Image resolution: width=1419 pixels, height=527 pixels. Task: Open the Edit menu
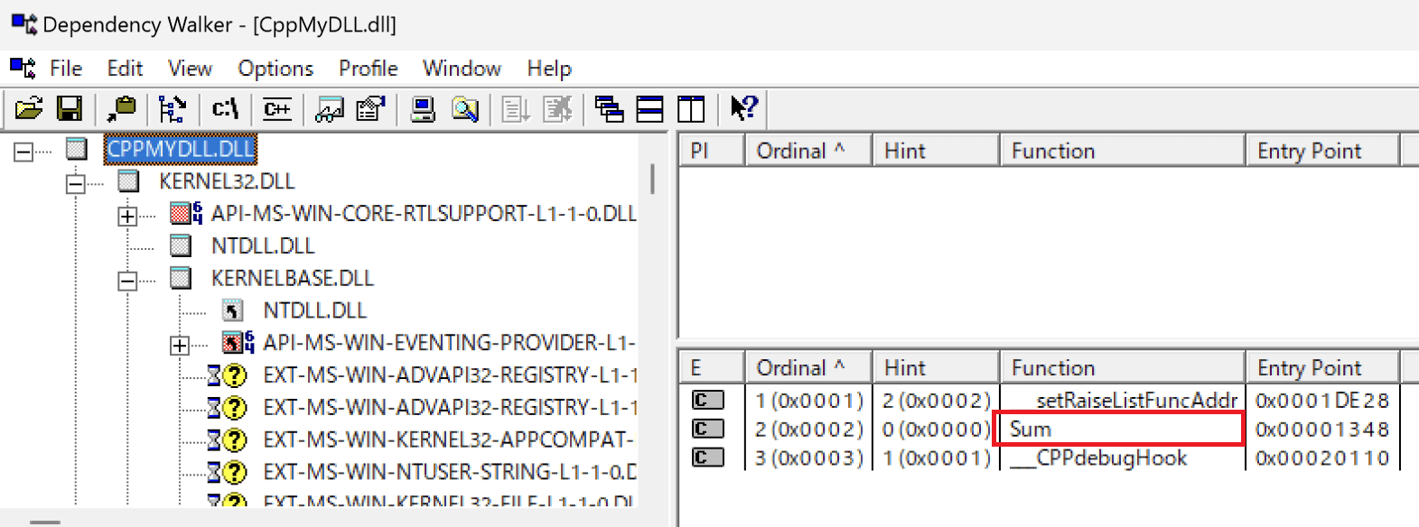[125, 69]
